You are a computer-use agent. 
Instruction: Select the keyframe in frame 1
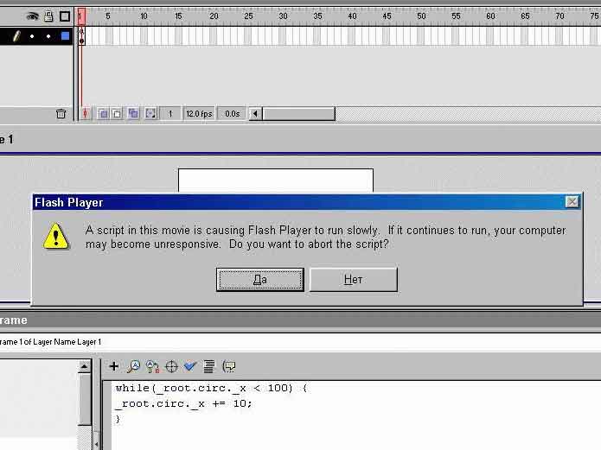(x=81, y=36)
